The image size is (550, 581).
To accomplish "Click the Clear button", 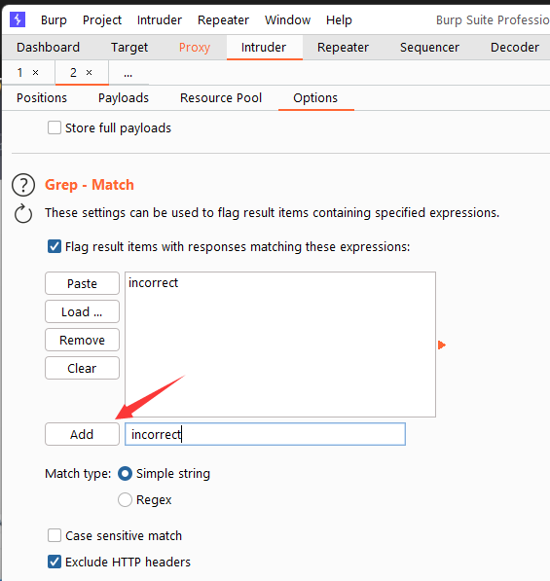I will pyautogui.click(x=83, y=368).
